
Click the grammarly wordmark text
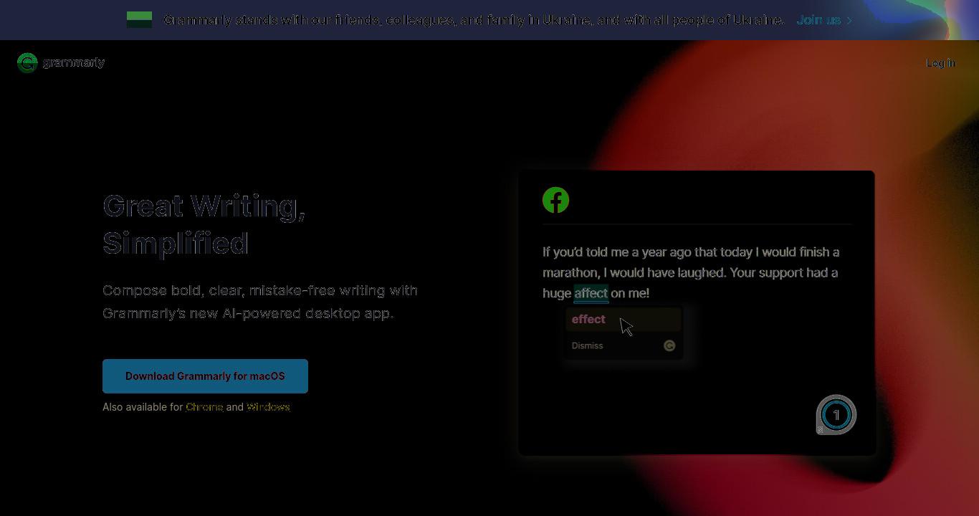tap(74, 63)
